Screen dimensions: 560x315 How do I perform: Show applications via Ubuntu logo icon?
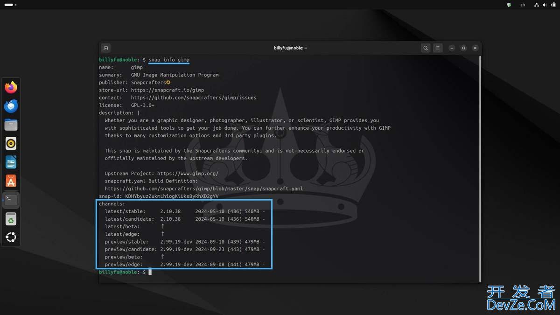[11, 237]
